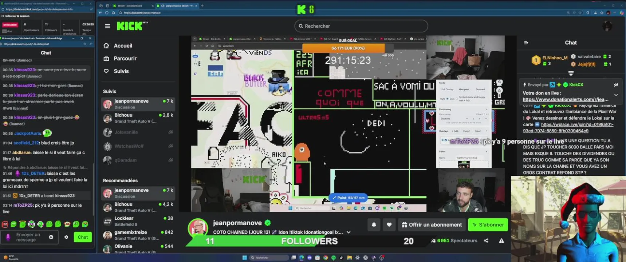Click the browser back arrow

click(100, 13)
